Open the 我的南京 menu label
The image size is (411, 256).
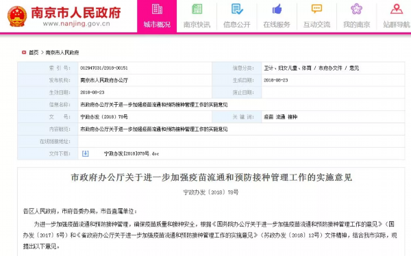click(356, 25)
